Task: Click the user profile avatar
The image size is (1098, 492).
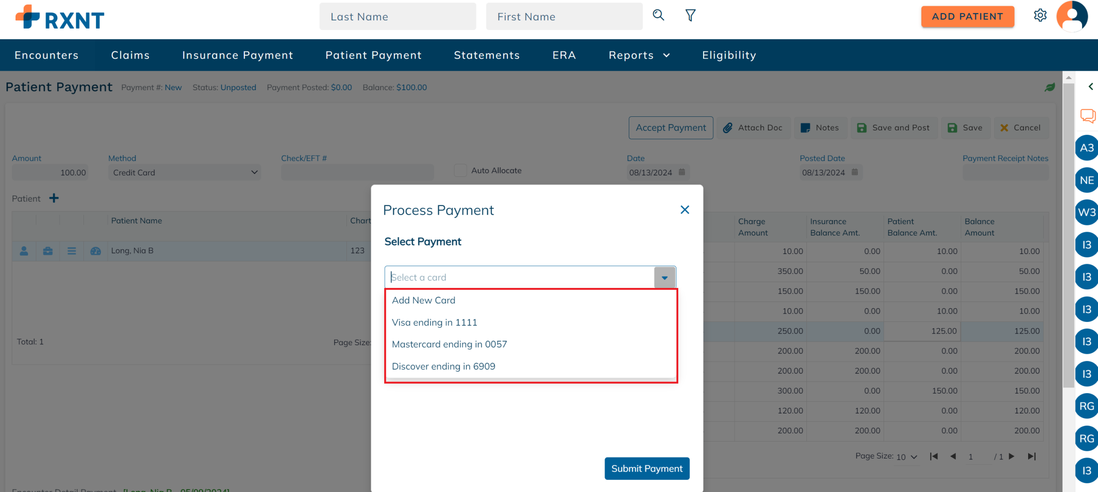Action: [1072, 16]
